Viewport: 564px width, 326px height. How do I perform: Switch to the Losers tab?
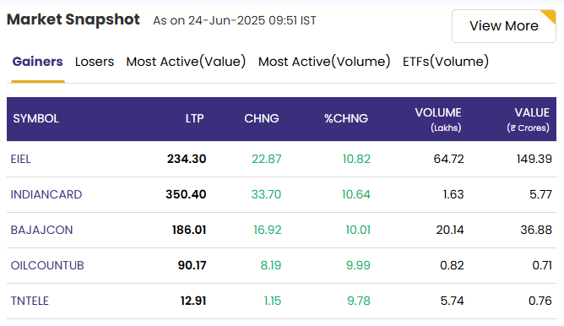[x=95, y=62]
